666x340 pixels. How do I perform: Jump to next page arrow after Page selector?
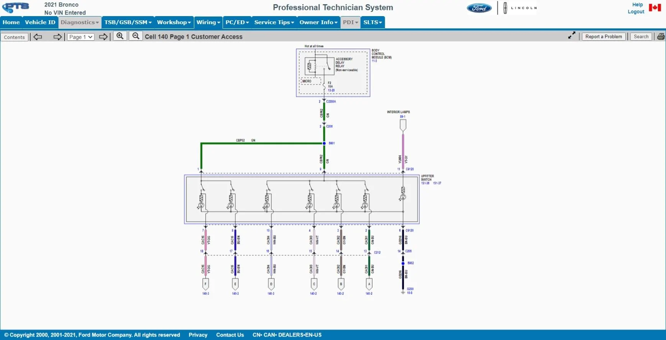(103, 37)
